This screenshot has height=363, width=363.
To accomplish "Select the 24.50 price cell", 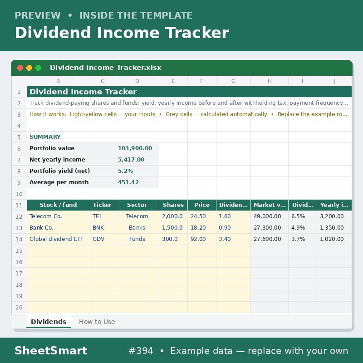I will (202, 216).
